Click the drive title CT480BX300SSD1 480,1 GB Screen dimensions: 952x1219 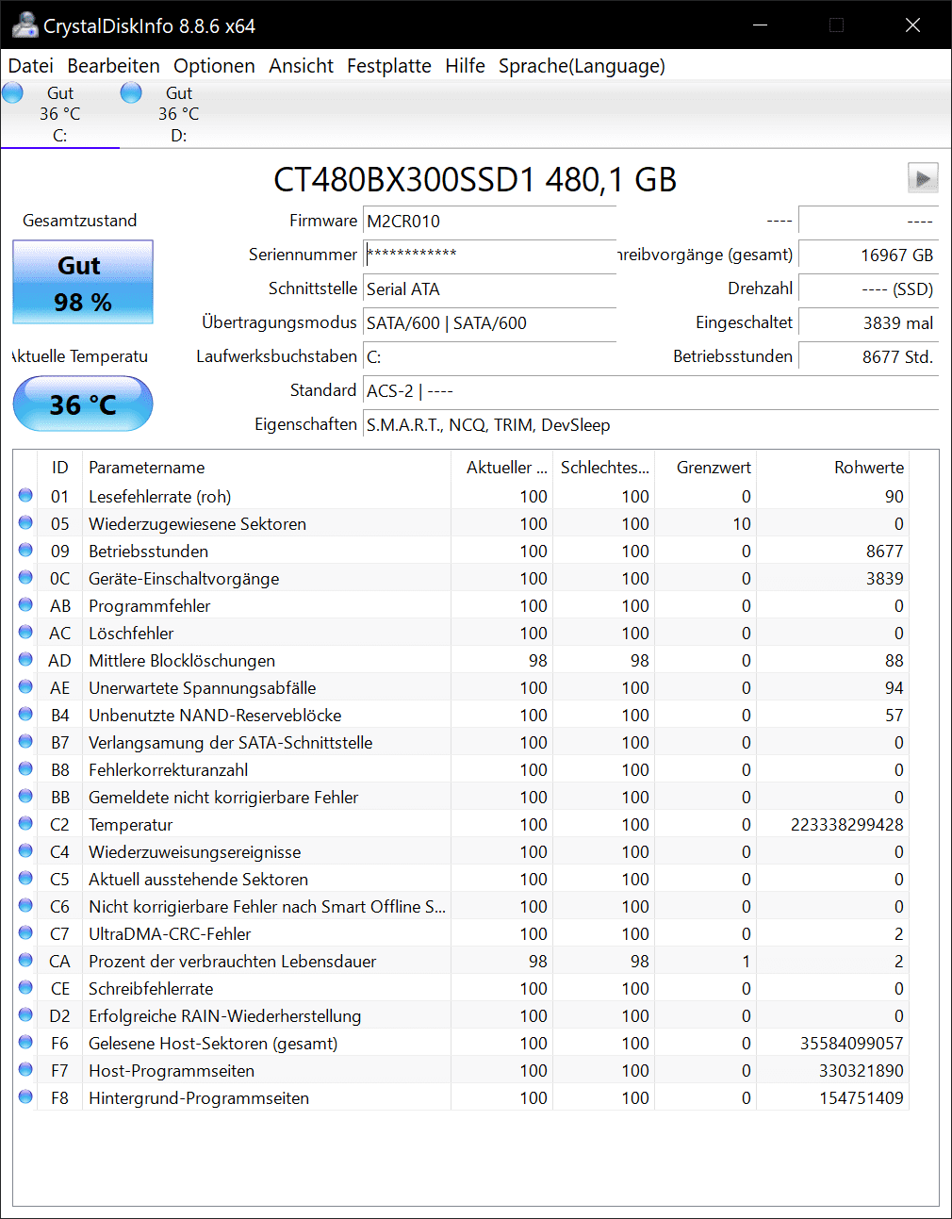coord(475,179)
